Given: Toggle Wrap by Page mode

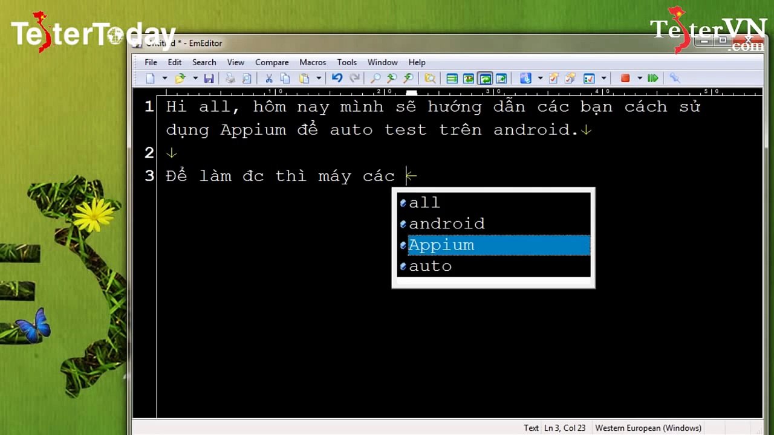Looking at the screenshot, I should click(x=501, y=79).
